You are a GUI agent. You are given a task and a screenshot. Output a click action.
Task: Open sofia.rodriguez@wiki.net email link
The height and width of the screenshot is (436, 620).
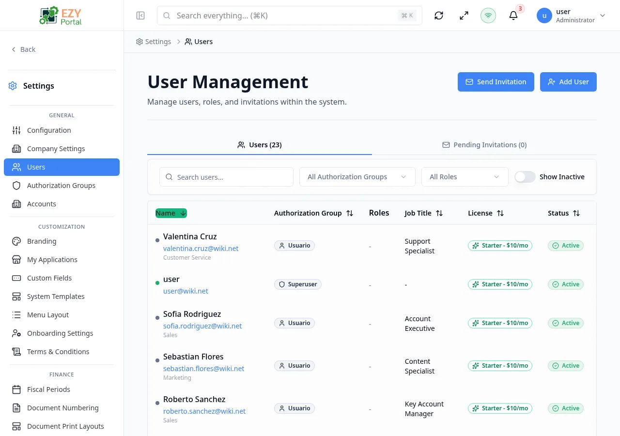click(202, 326)
